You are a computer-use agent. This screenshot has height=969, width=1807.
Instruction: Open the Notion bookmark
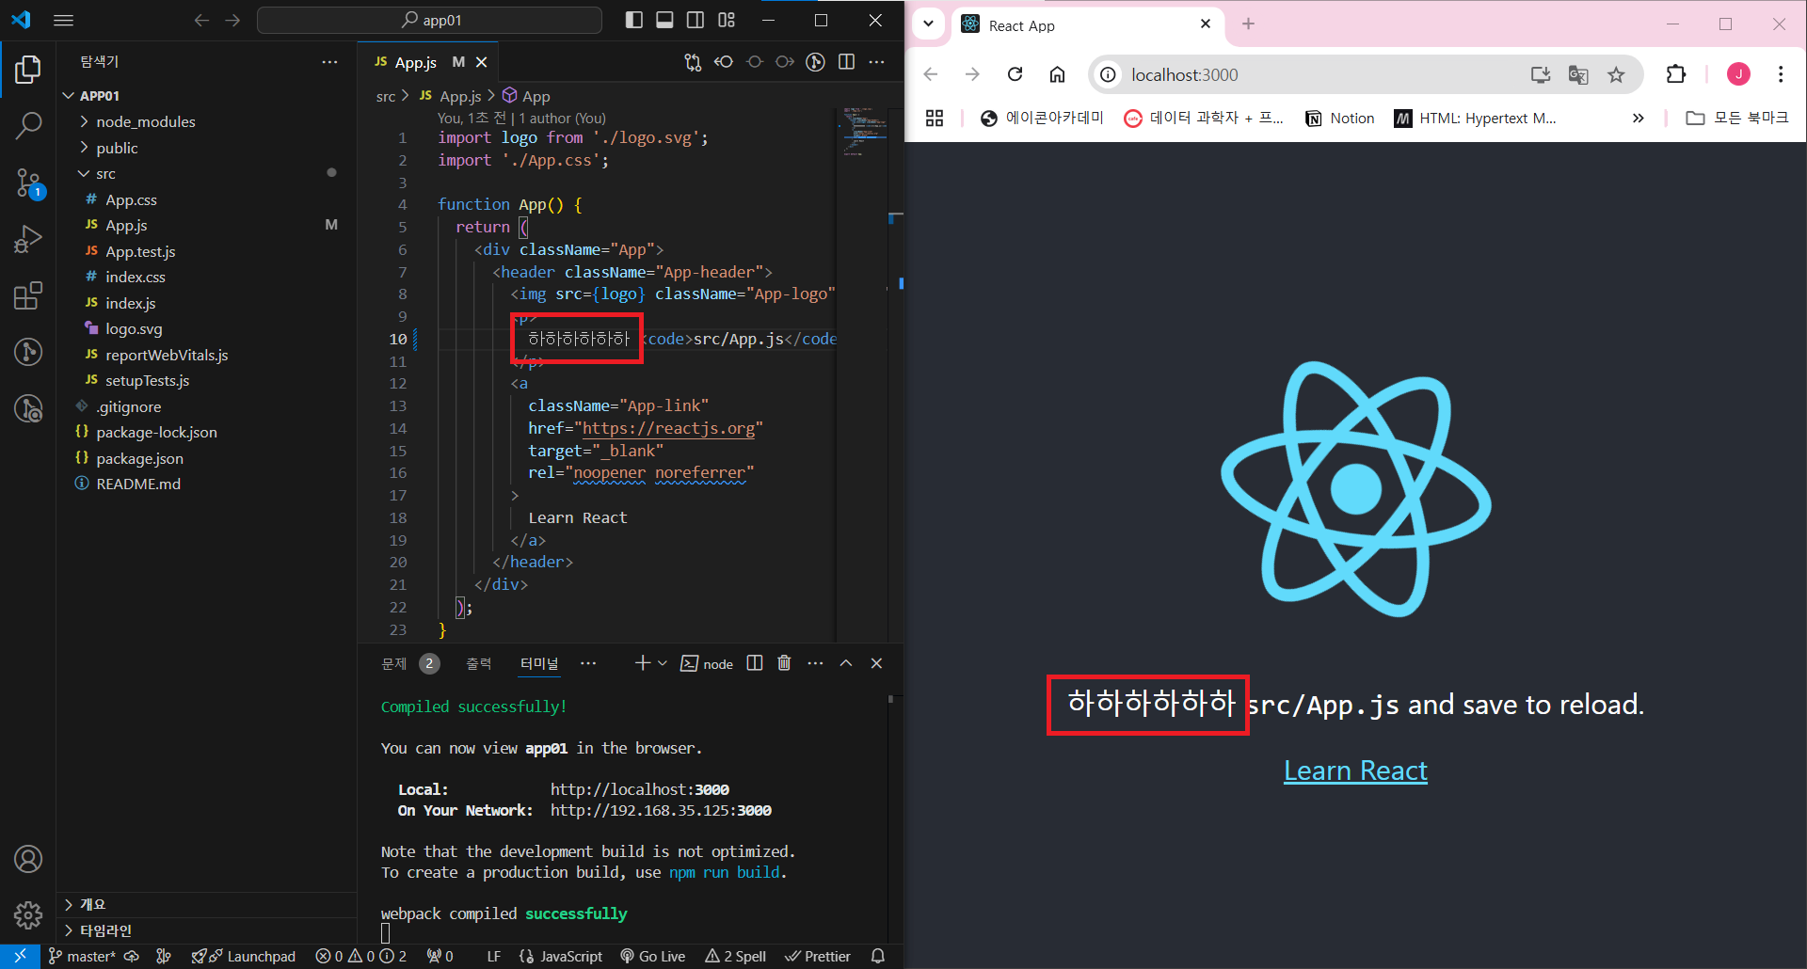(1340, 118)
